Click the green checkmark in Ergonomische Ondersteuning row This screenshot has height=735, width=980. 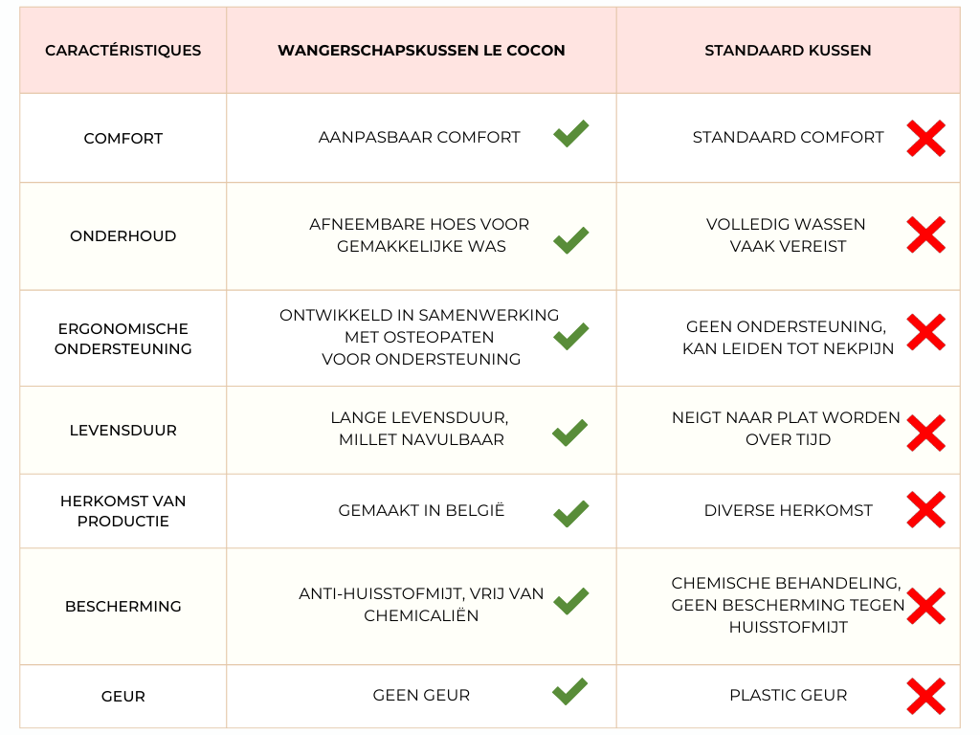(x=570, y=336)
